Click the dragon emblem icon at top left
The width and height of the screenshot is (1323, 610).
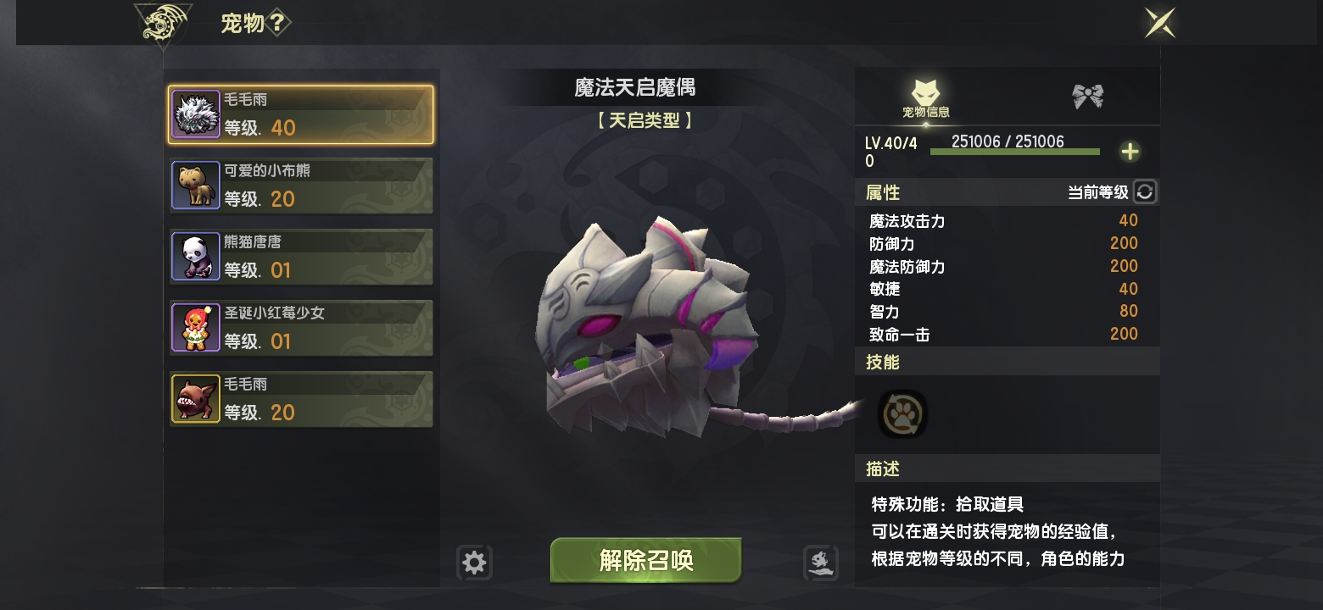[163, 25]
